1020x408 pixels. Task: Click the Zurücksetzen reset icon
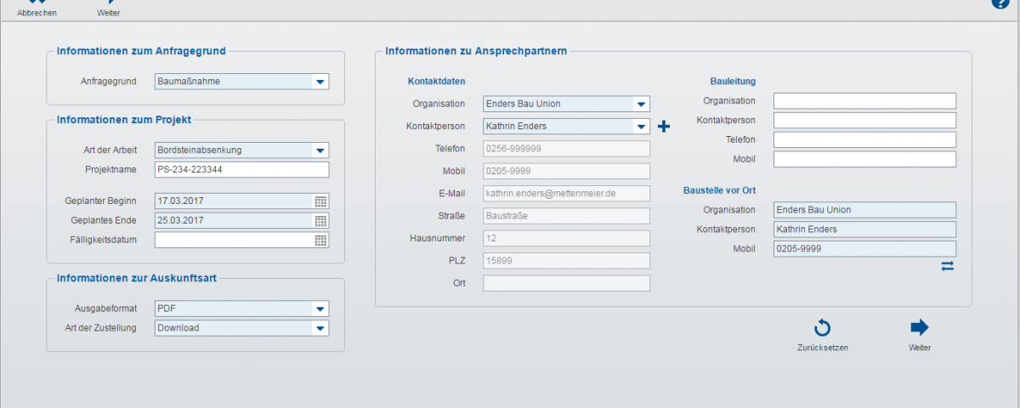click(822, 329)
